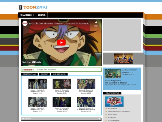Rate episode with the fourth star

point(31,70)
